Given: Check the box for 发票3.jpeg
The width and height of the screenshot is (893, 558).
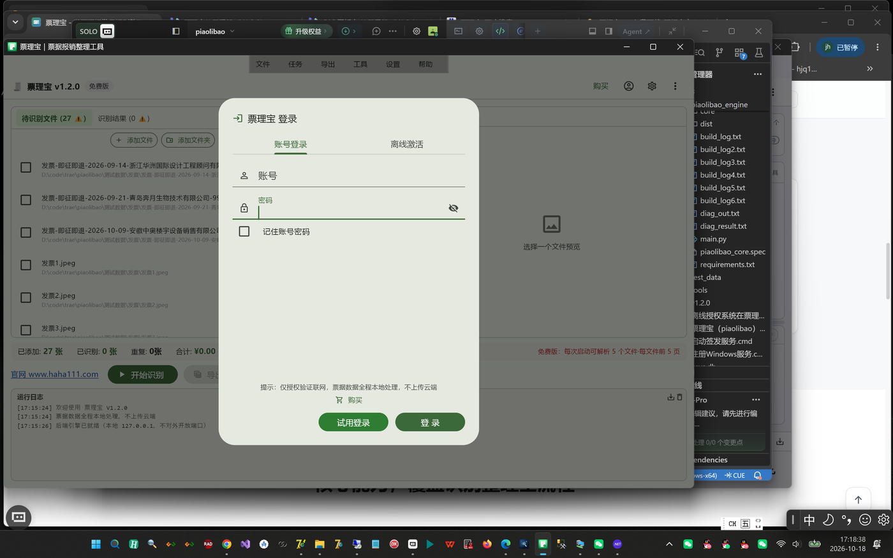Looking at the screenshot, I should click(26, 330).
